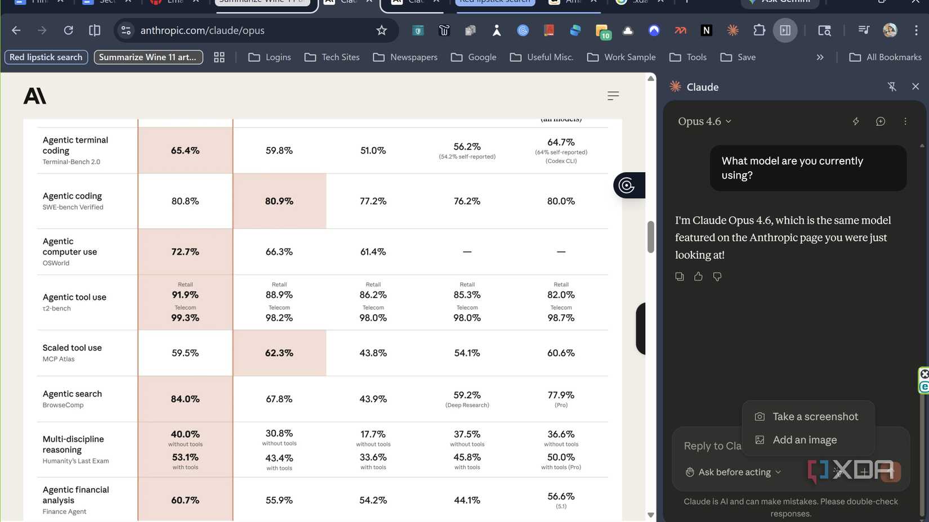Click the Claude extension starburst icon in toolbar

(733, 30)
